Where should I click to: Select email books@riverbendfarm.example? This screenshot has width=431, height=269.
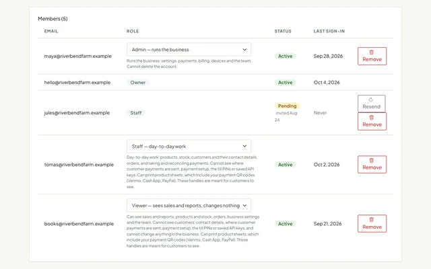[x=79, y=224]
